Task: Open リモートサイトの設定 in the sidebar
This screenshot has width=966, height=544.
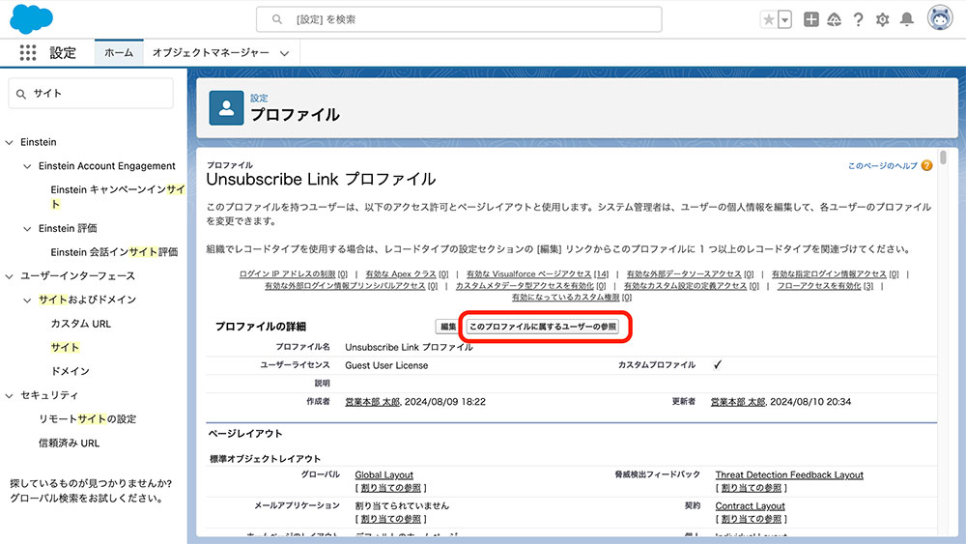Action: click(88, 419)
